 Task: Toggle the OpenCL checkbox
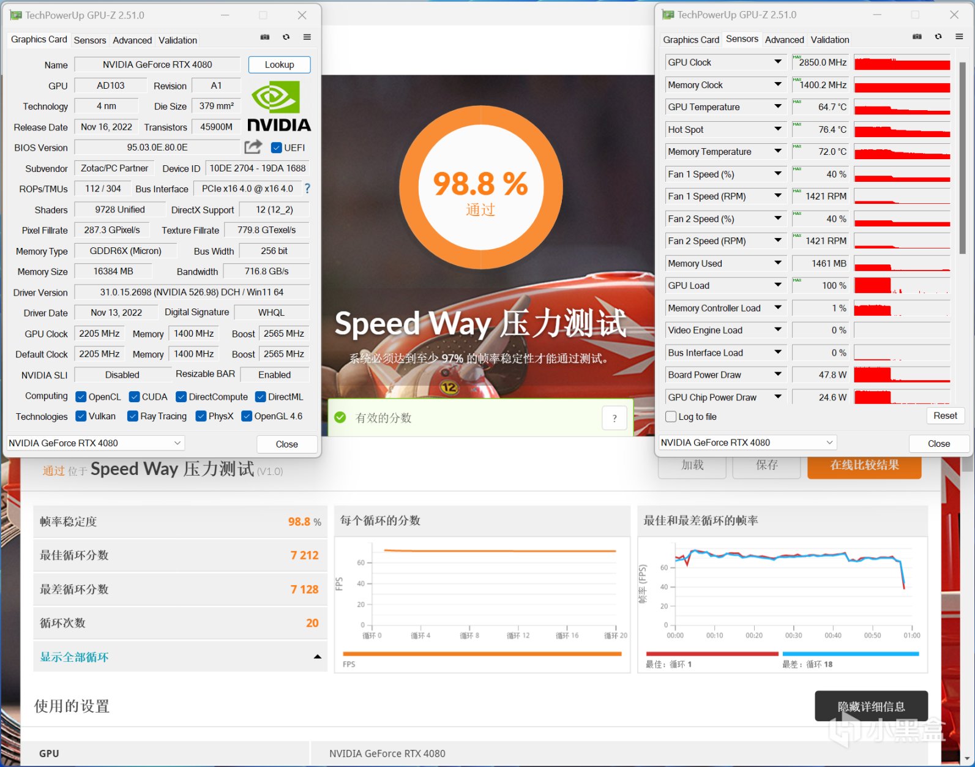pos(81,397)
